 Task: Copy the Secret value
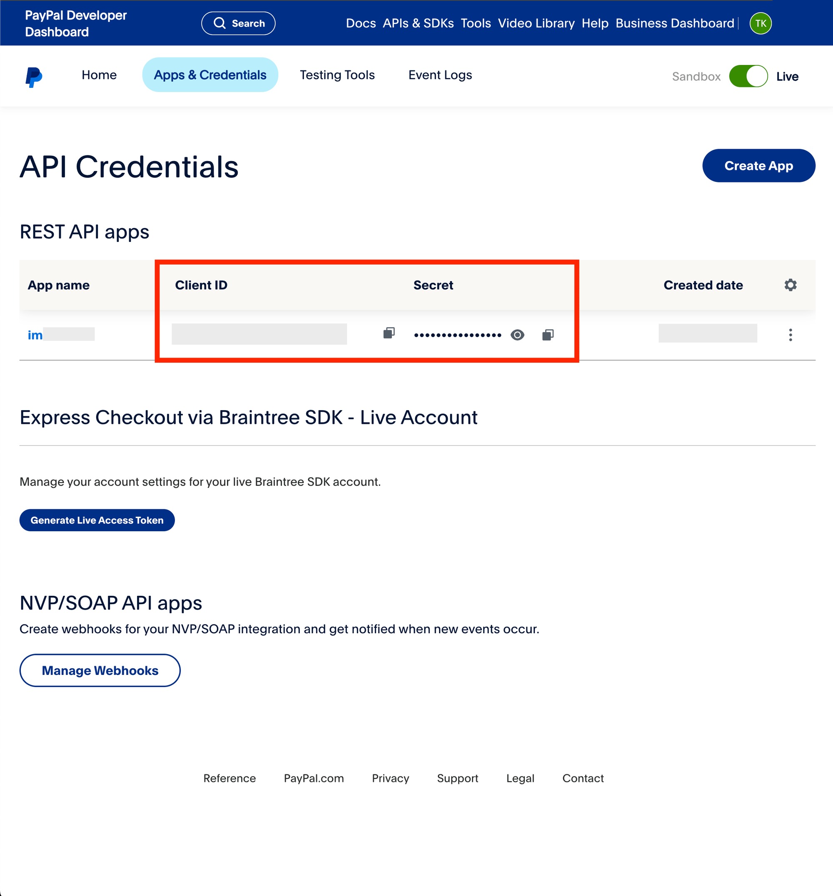coord(548,334)
